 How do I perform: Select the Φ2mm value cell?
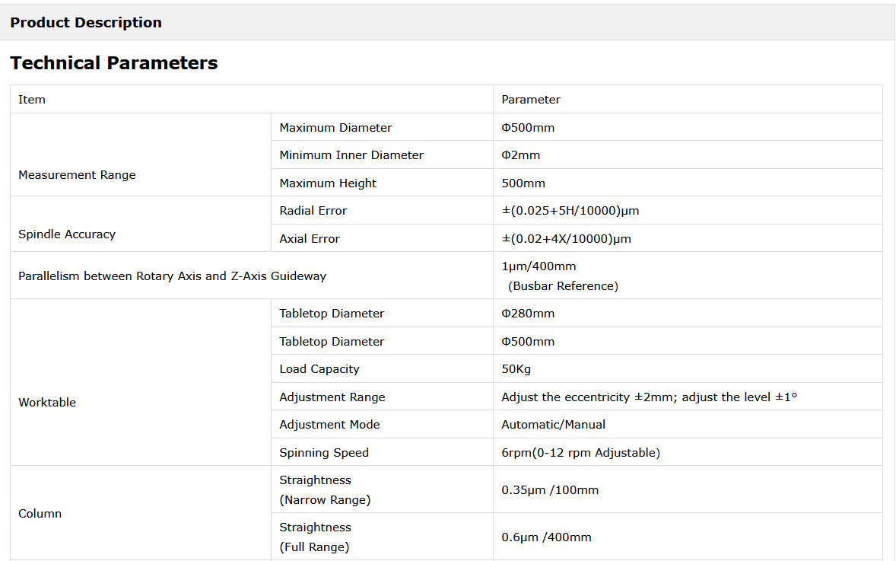click(521, 155)
